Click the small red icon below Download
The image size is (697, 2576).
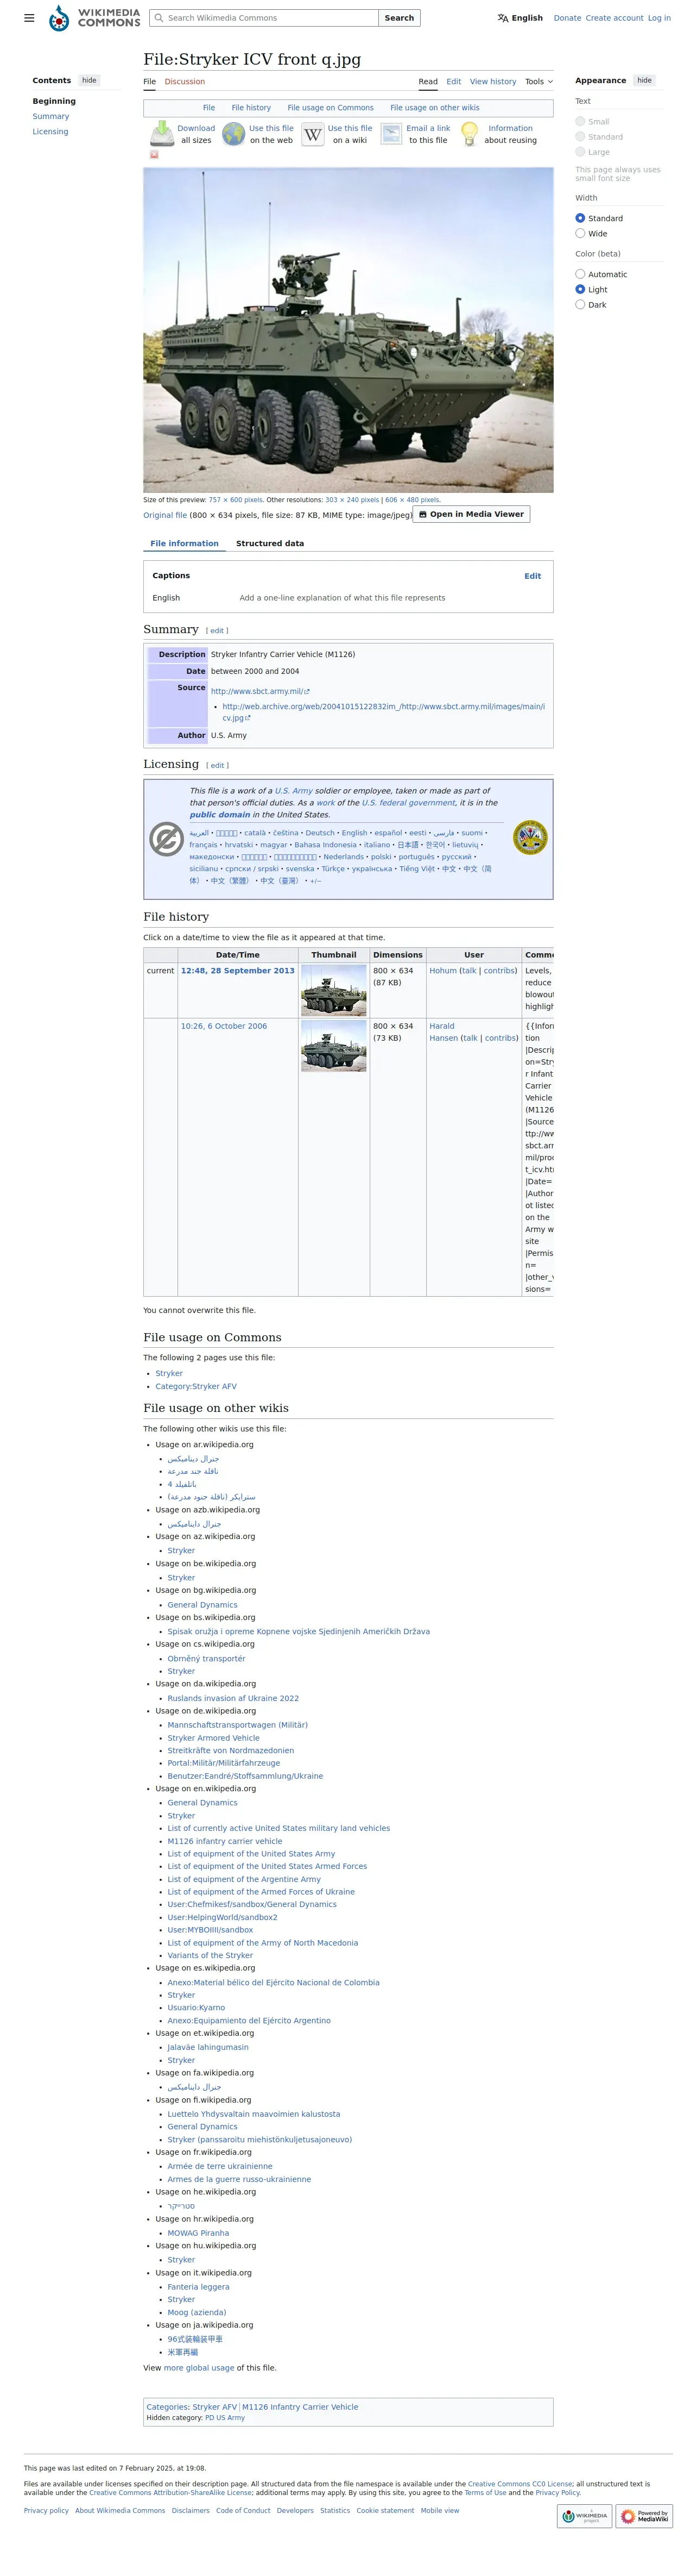(x=154, y=155)
